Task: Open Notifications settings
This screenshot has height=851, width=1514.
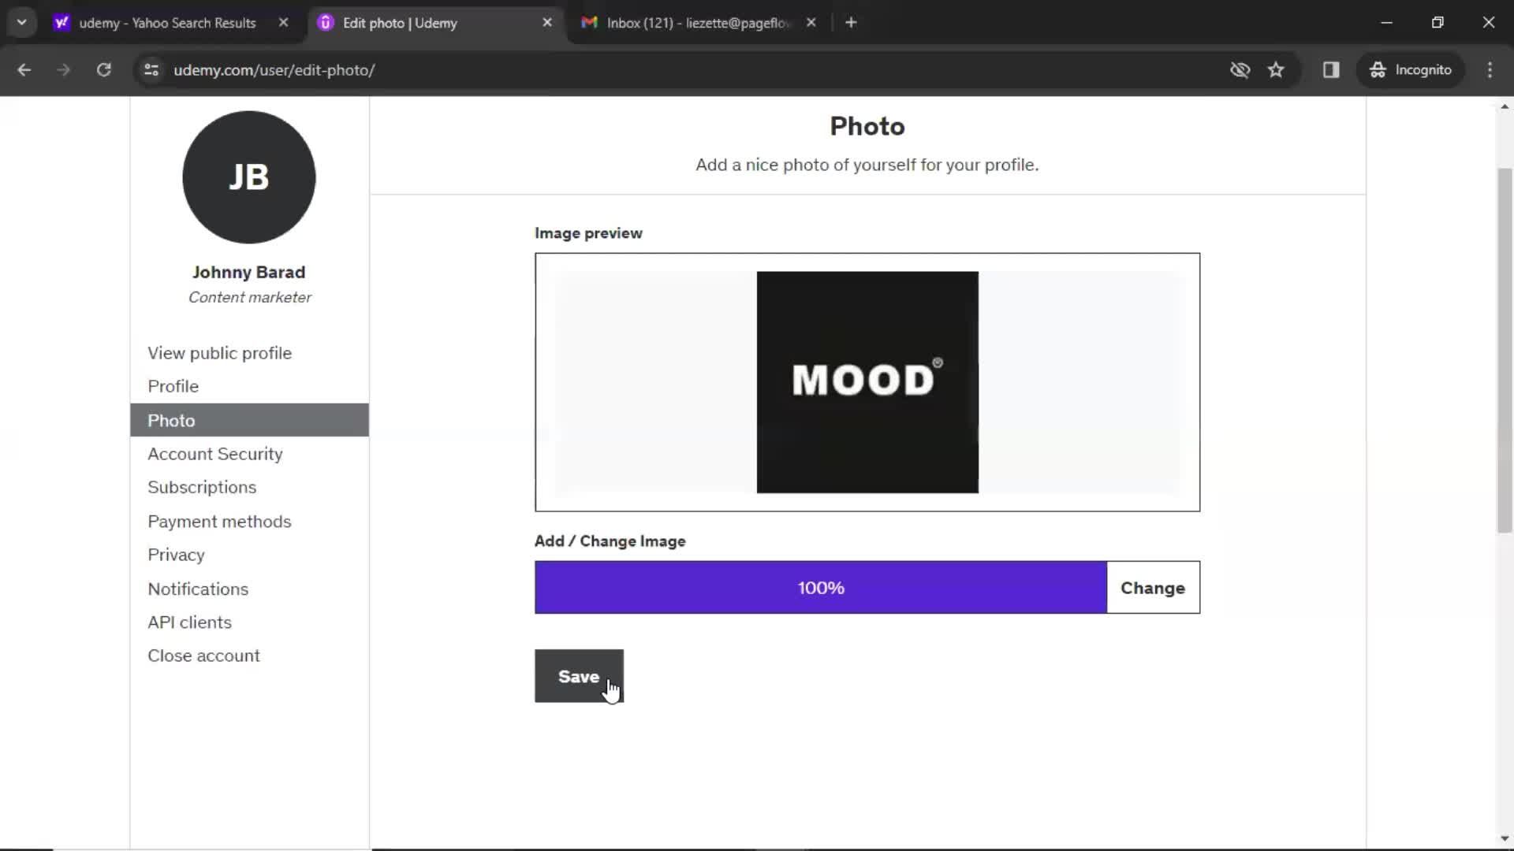Action: [198, 589]
